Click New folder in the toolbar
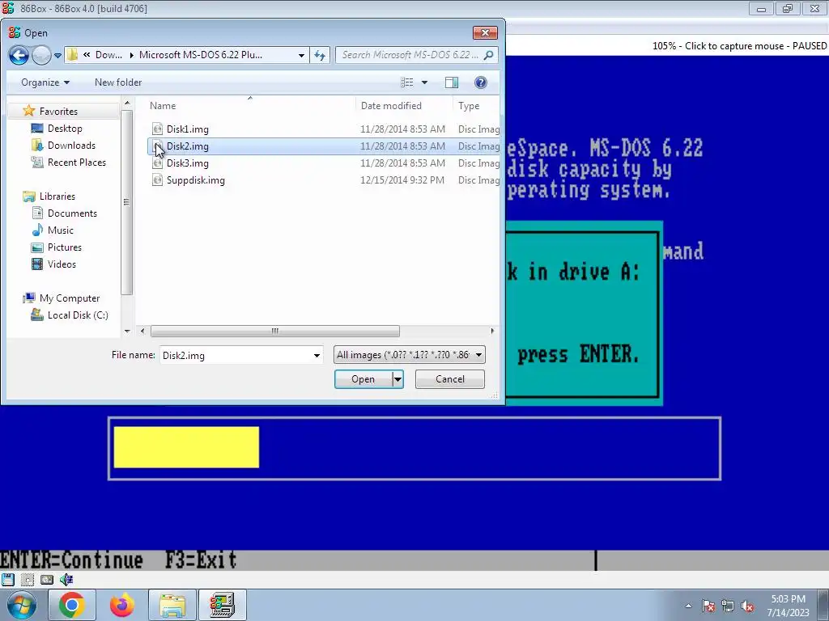829x621 pixels. (118, 82)
